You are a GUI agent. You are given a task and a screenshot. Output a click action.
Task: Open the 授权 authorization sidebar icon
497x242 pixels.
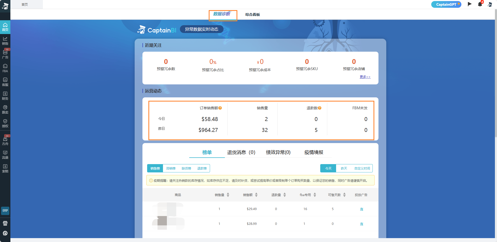tap(5, 123)
